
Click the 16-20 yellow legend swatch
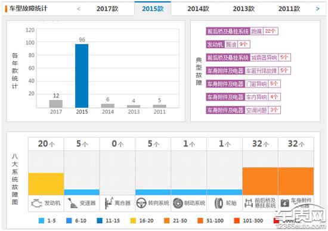(133, 220)
